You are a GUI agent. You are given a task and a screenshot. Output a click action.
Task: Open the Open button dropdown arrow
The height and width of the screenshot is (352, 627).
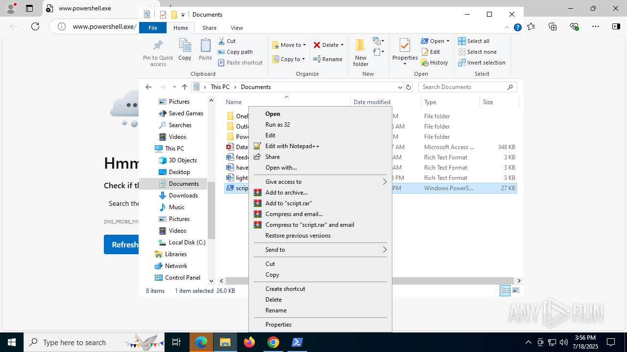pos(448,41)
